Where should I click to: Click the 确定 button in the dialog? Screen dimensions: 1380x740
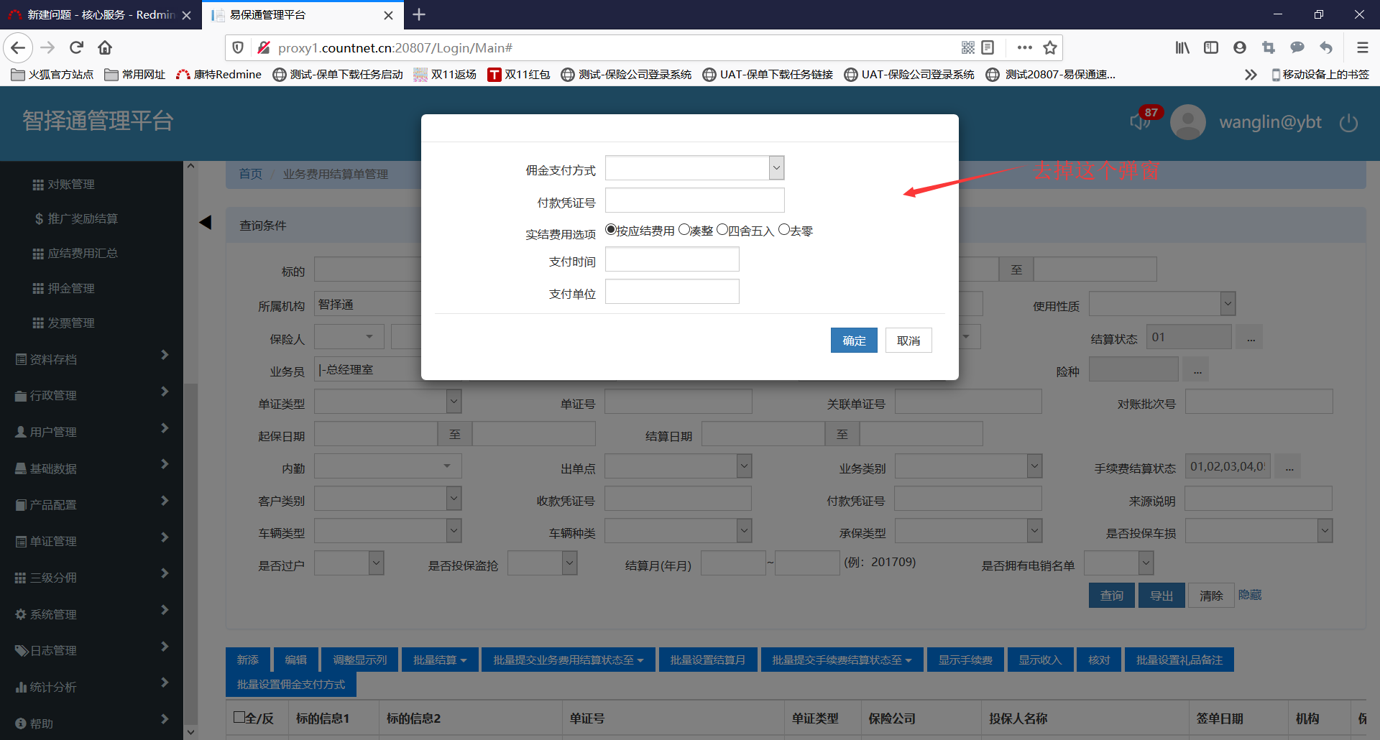(x=854, y=341)
